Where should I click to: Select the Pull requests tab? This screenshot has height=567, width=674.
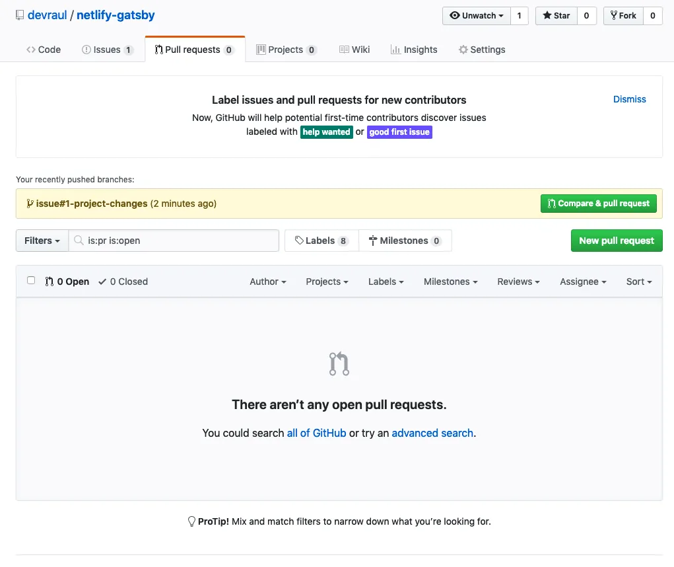tap(195, 50)
